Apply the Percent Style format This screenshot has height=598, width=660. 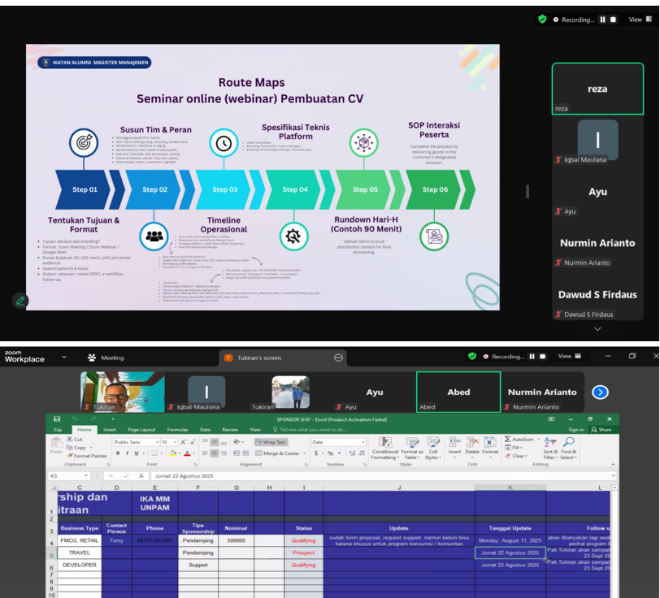point(331,453)
